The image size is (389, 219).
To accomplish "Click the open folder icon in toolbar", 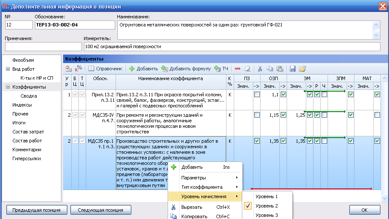I will pyautogui.click(x=302, y=69).
